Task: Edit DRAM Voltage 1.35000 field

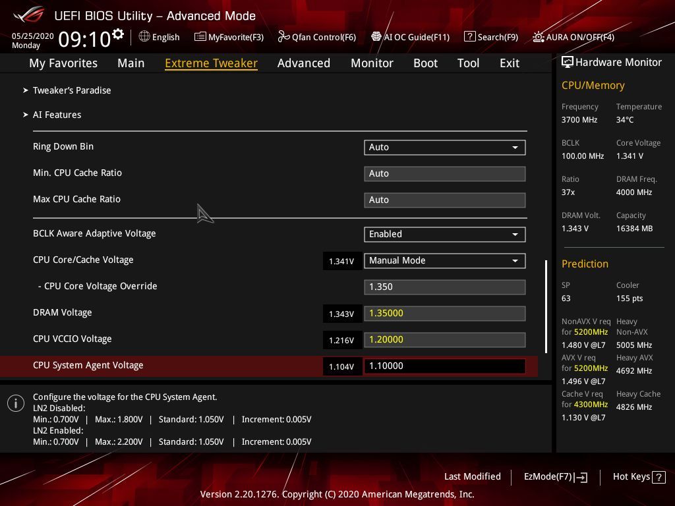Action: (445, 313)
